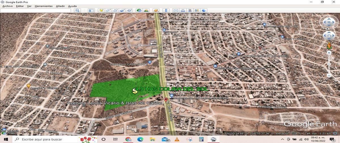
Task: Click the magnifier search button
Action: click(77, 10)
